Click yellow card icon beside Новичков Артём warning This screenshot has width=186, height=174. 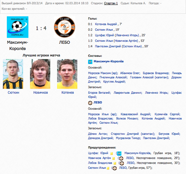114,158
